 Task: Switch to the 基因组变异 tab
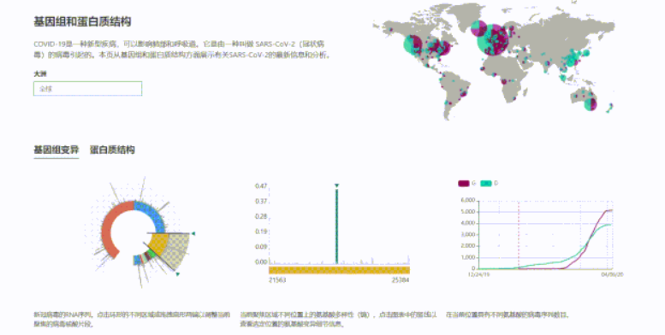(x=56, y=150)
